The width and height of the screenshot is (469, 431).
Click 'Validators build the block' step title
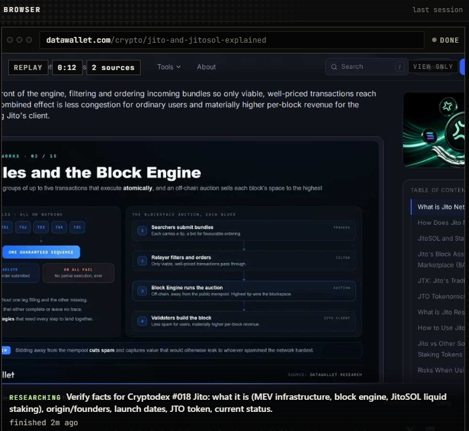(181, 318)
